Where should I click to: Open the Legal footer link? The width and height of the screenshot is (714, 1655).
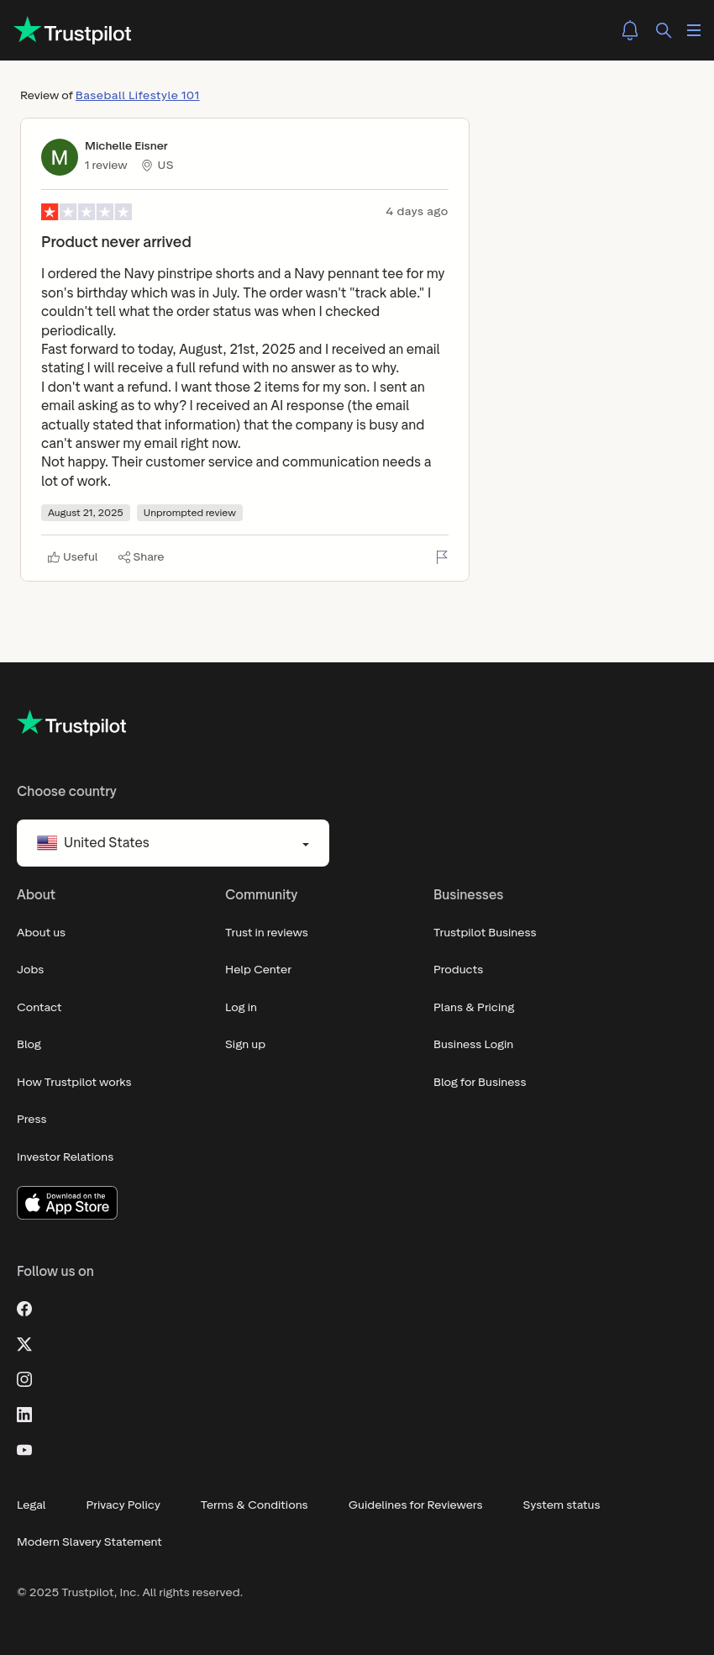pos(31,1505)
